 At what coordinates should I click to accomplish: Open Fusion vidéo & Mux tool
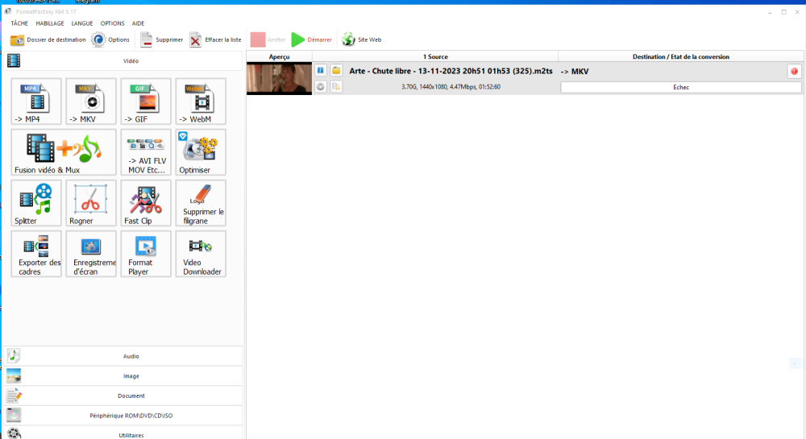[x=64, y=152]
